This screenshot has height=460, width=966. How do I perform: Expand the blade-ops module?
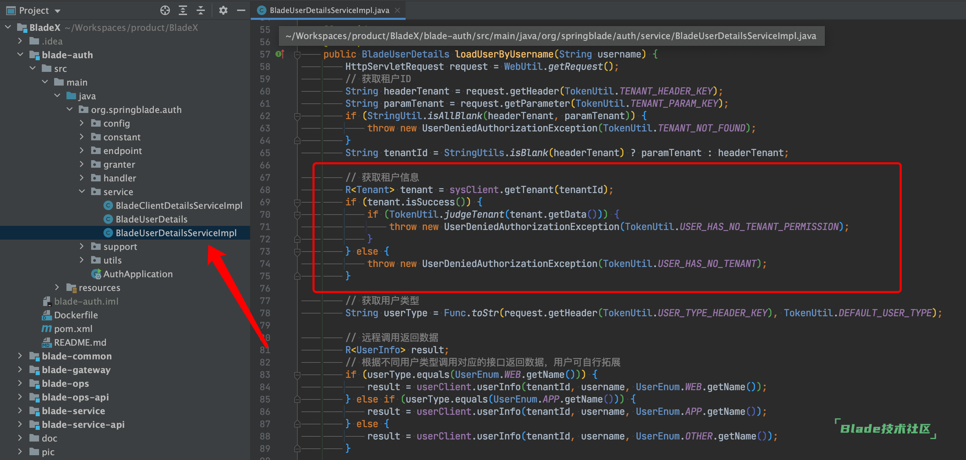20,383
